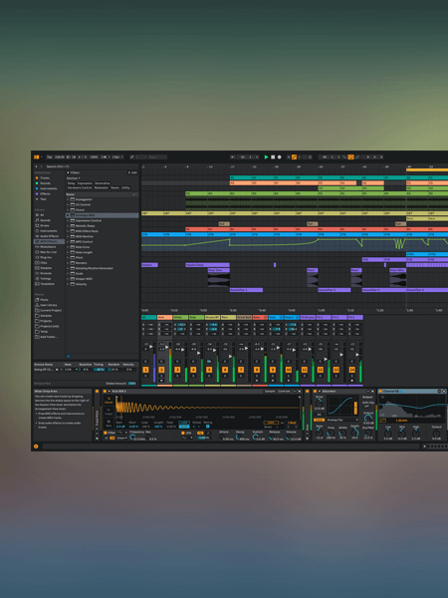Expand the Velocity entry arrow
Screen dimensions: 448x598
[68, 284]
